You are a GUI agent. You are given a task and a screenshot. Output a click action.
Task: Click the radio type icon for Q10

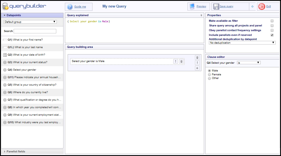(5, 123)
